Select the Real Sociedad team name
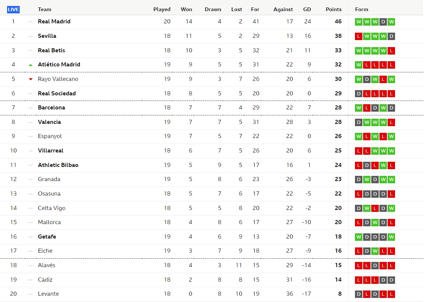The width and height of the screenshot is (424, 302). tap(57, 93)
